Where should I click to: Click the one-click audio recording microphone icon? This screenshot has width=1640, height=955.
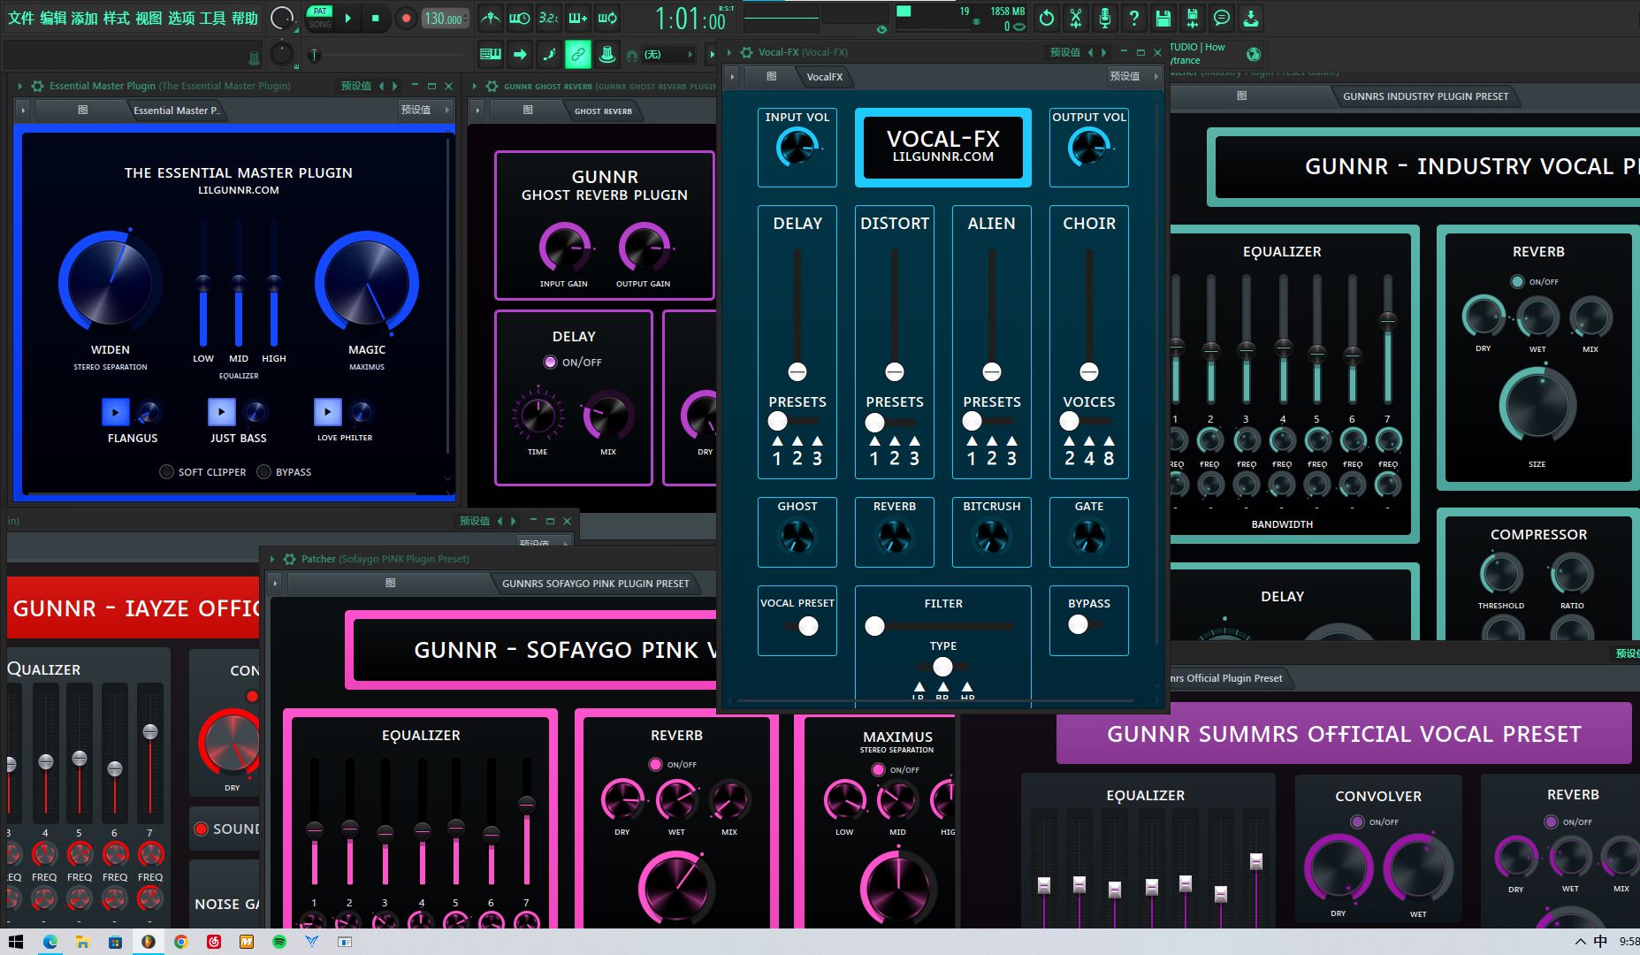tap(1105, 18)
